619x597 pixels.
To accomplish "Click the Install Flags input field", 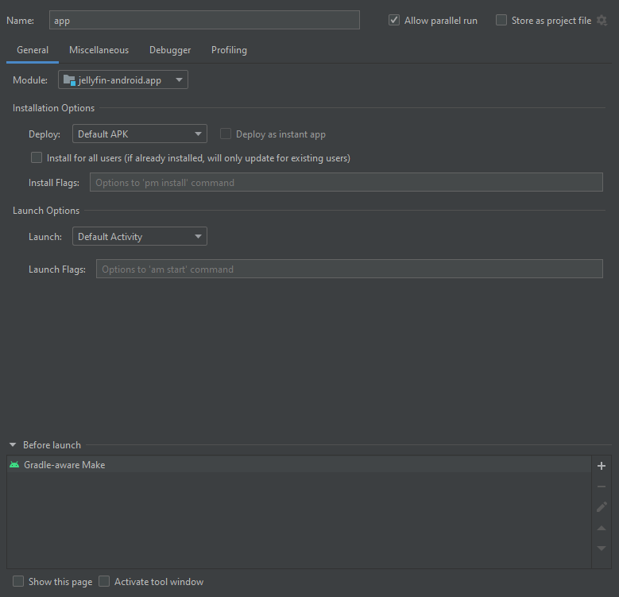I will click(346, 182).
